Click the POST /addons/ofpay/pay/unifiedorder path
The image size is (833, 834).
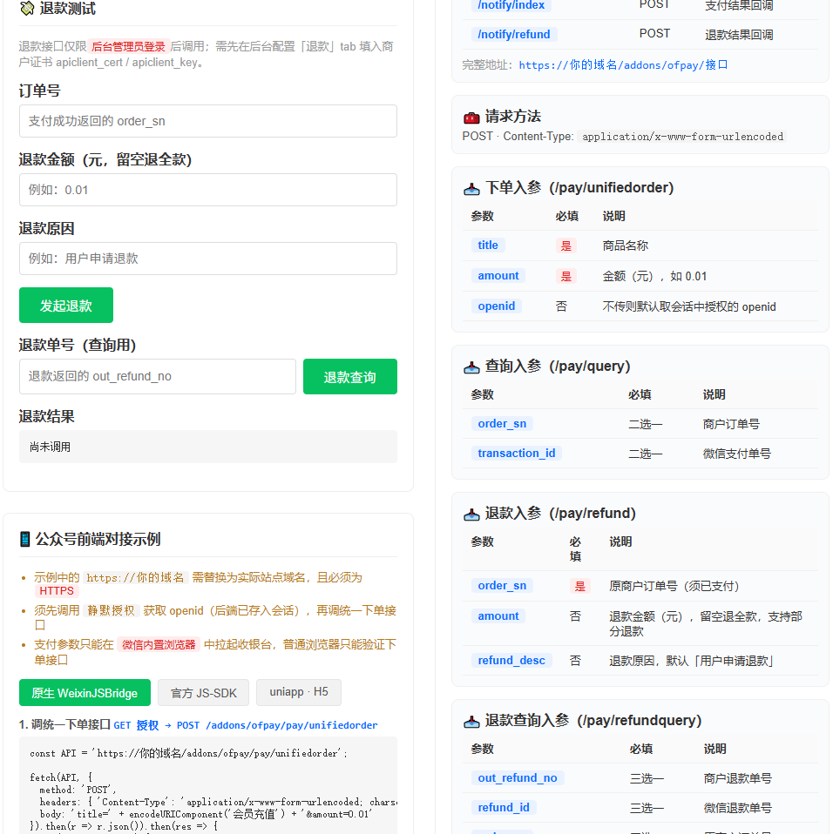277,725
